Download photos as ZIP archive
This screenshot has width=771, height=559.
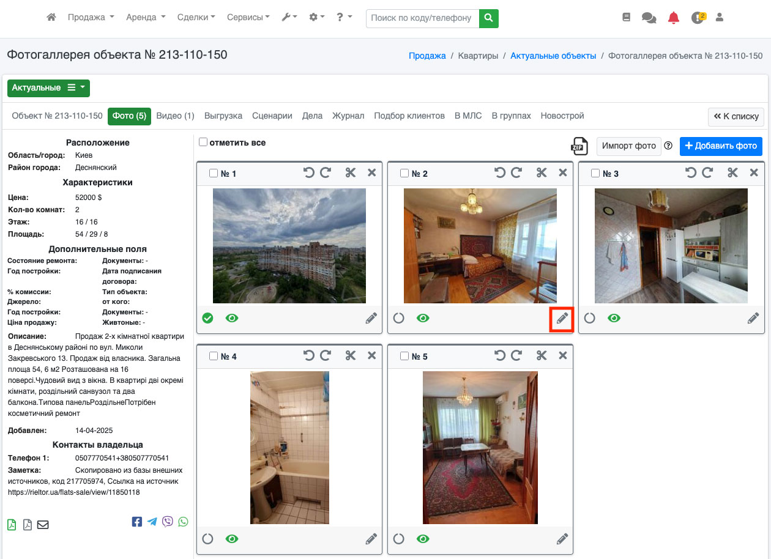coord(579,146)
